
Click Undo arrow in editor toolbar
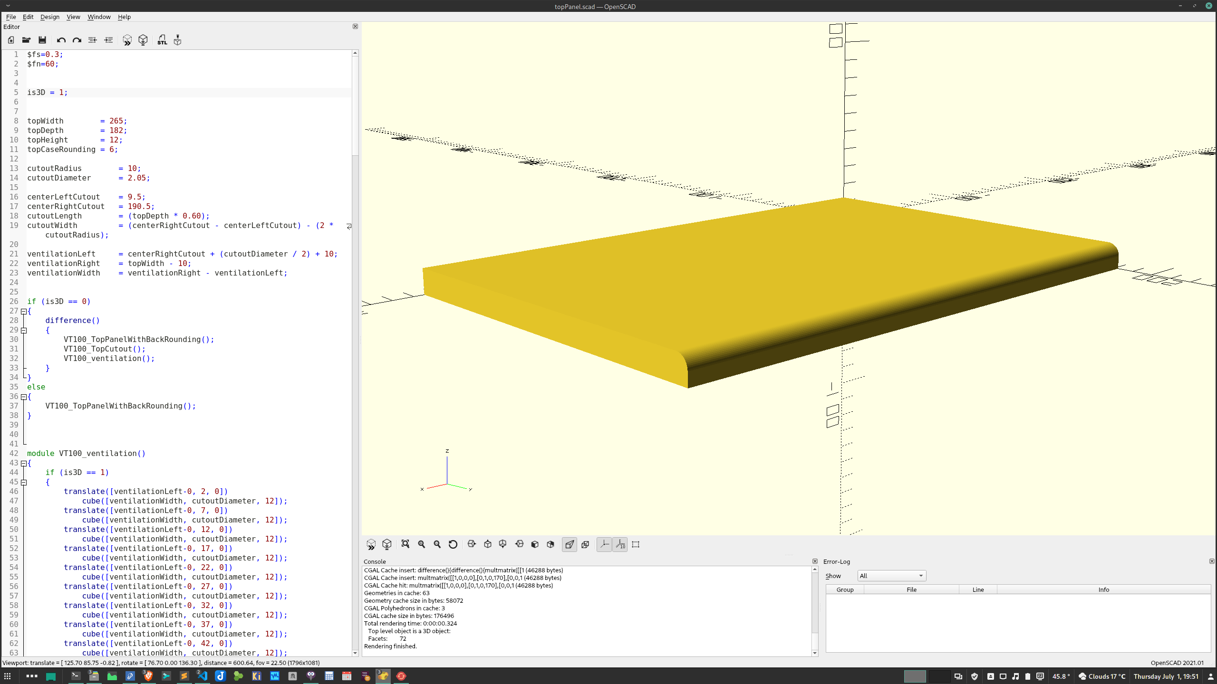pyautogui.click(x=61, y=40)
